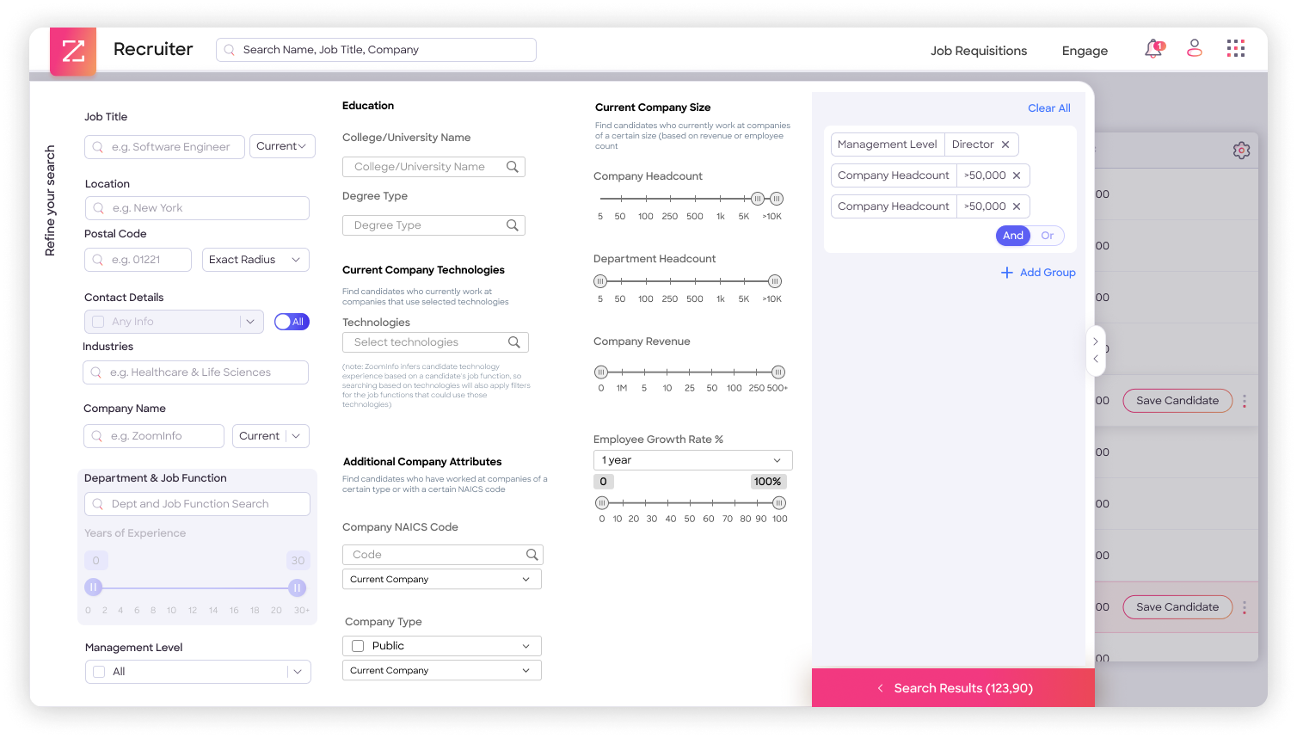Click the Company Revenue right slider handle
The image size is (1297, 738).
pyautogui.click(x=778, y=372)
